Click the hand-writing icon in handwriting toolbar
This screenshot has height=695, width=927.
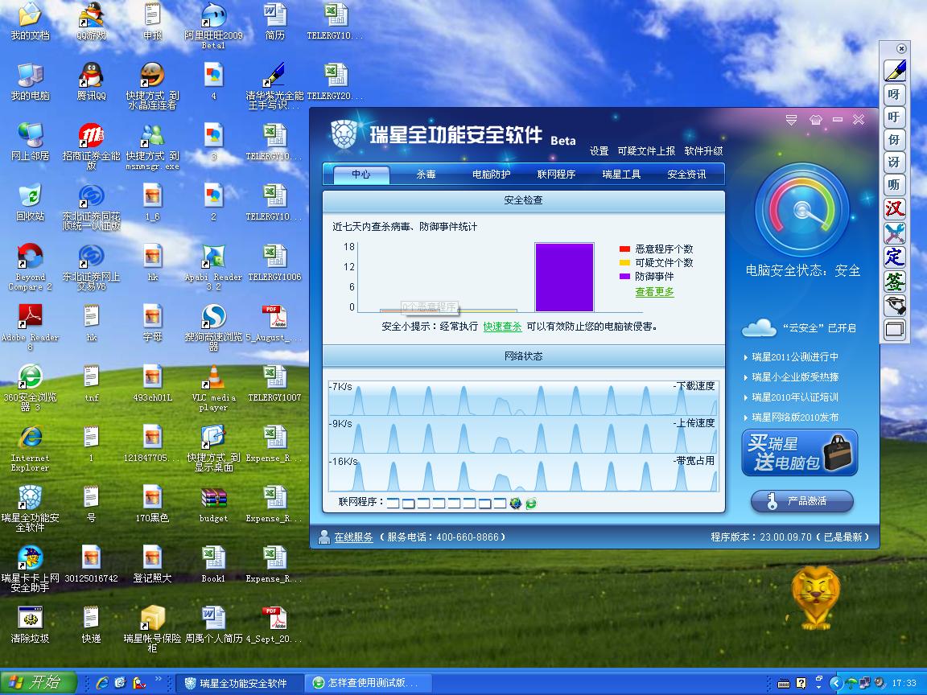click(895, 306)
